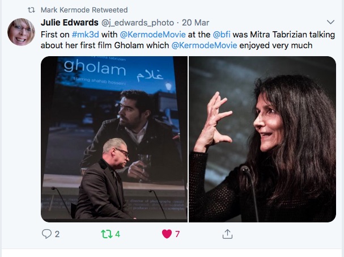Screen dimensions: 344x257
Task: View the Gholam poster photo
Action: [x=114, y=139]
